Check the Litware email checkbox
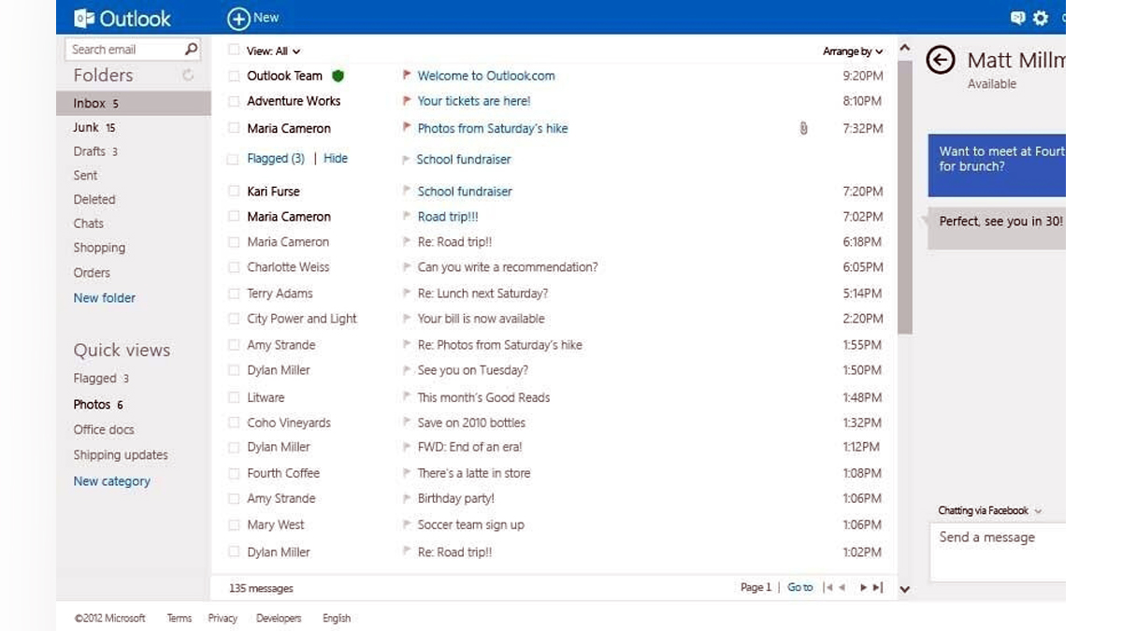 click(234, 397)
